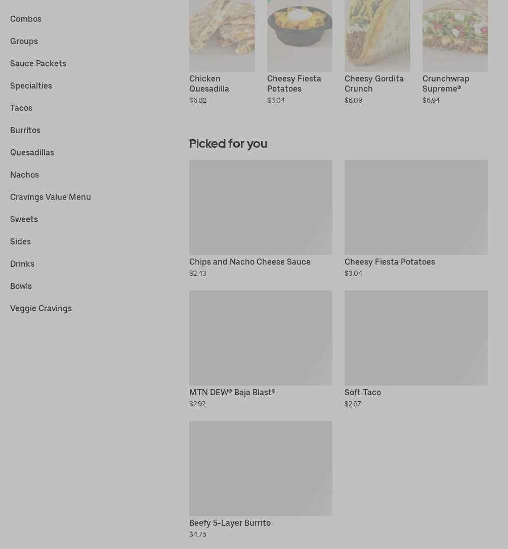Open the Cheesy Gordita Crunch image
This screenshot has height=549, width=508.
point(377,35)
